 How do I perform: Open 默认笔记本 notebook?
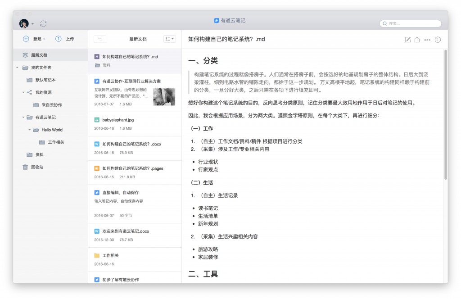tap(45, 80)
